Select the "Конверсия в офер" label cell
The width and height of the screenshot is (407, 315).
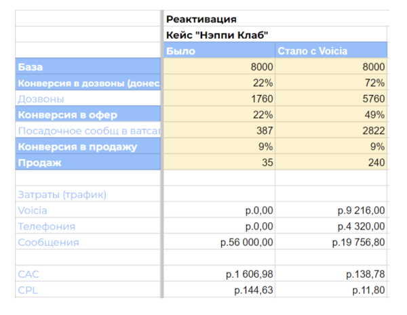coord(88,115)
